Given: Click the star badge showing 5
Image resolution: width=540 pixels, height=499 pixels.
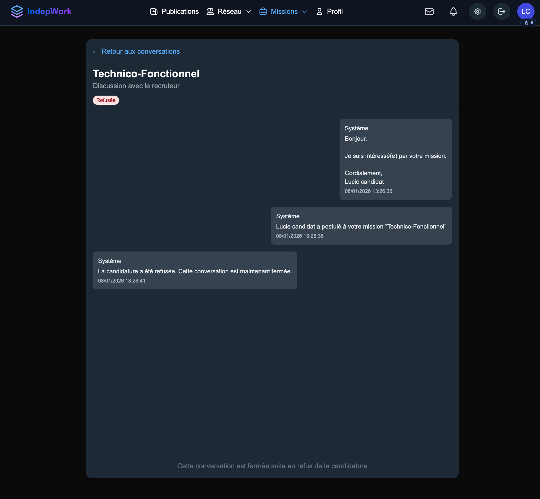Looking at the screenshot, I should 528,23.
